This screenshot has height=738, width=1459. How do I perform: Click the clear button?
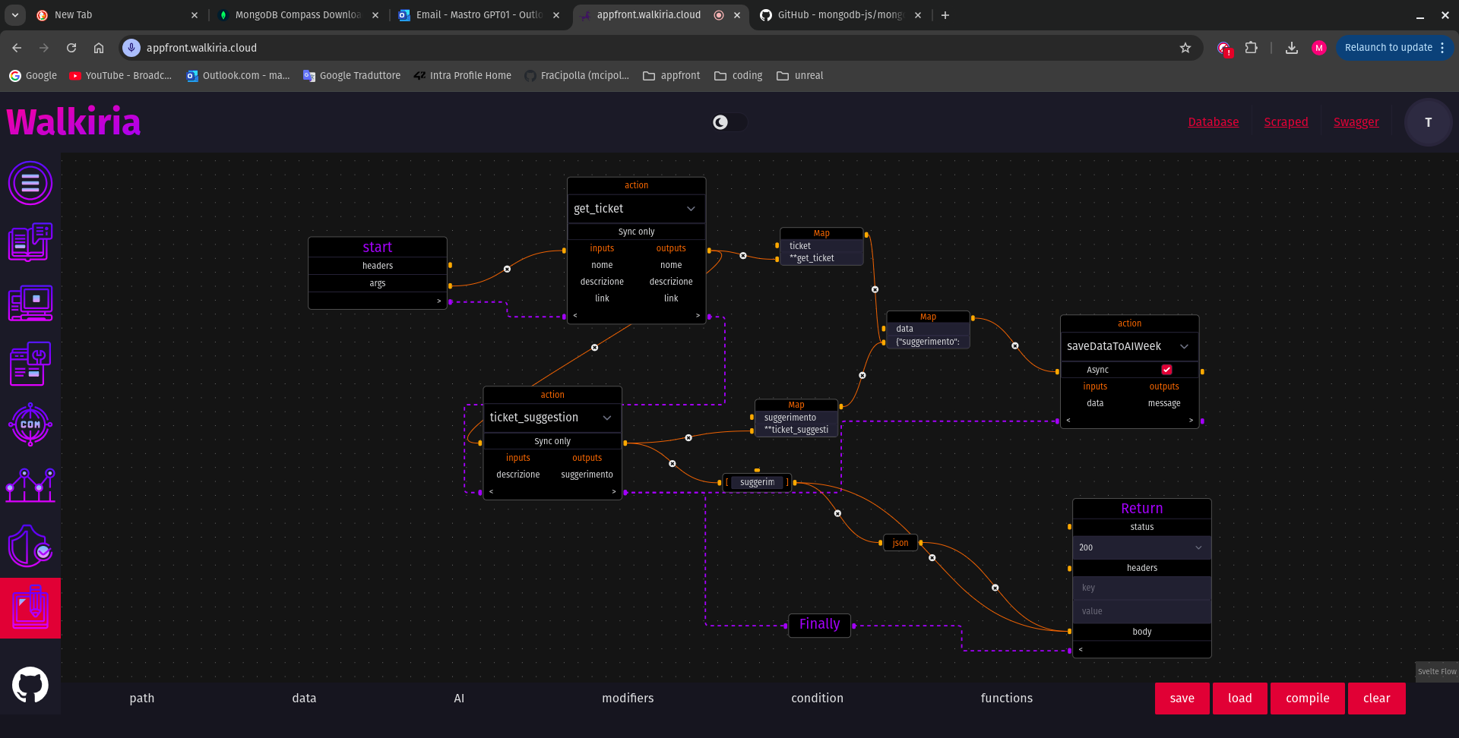1377,699
